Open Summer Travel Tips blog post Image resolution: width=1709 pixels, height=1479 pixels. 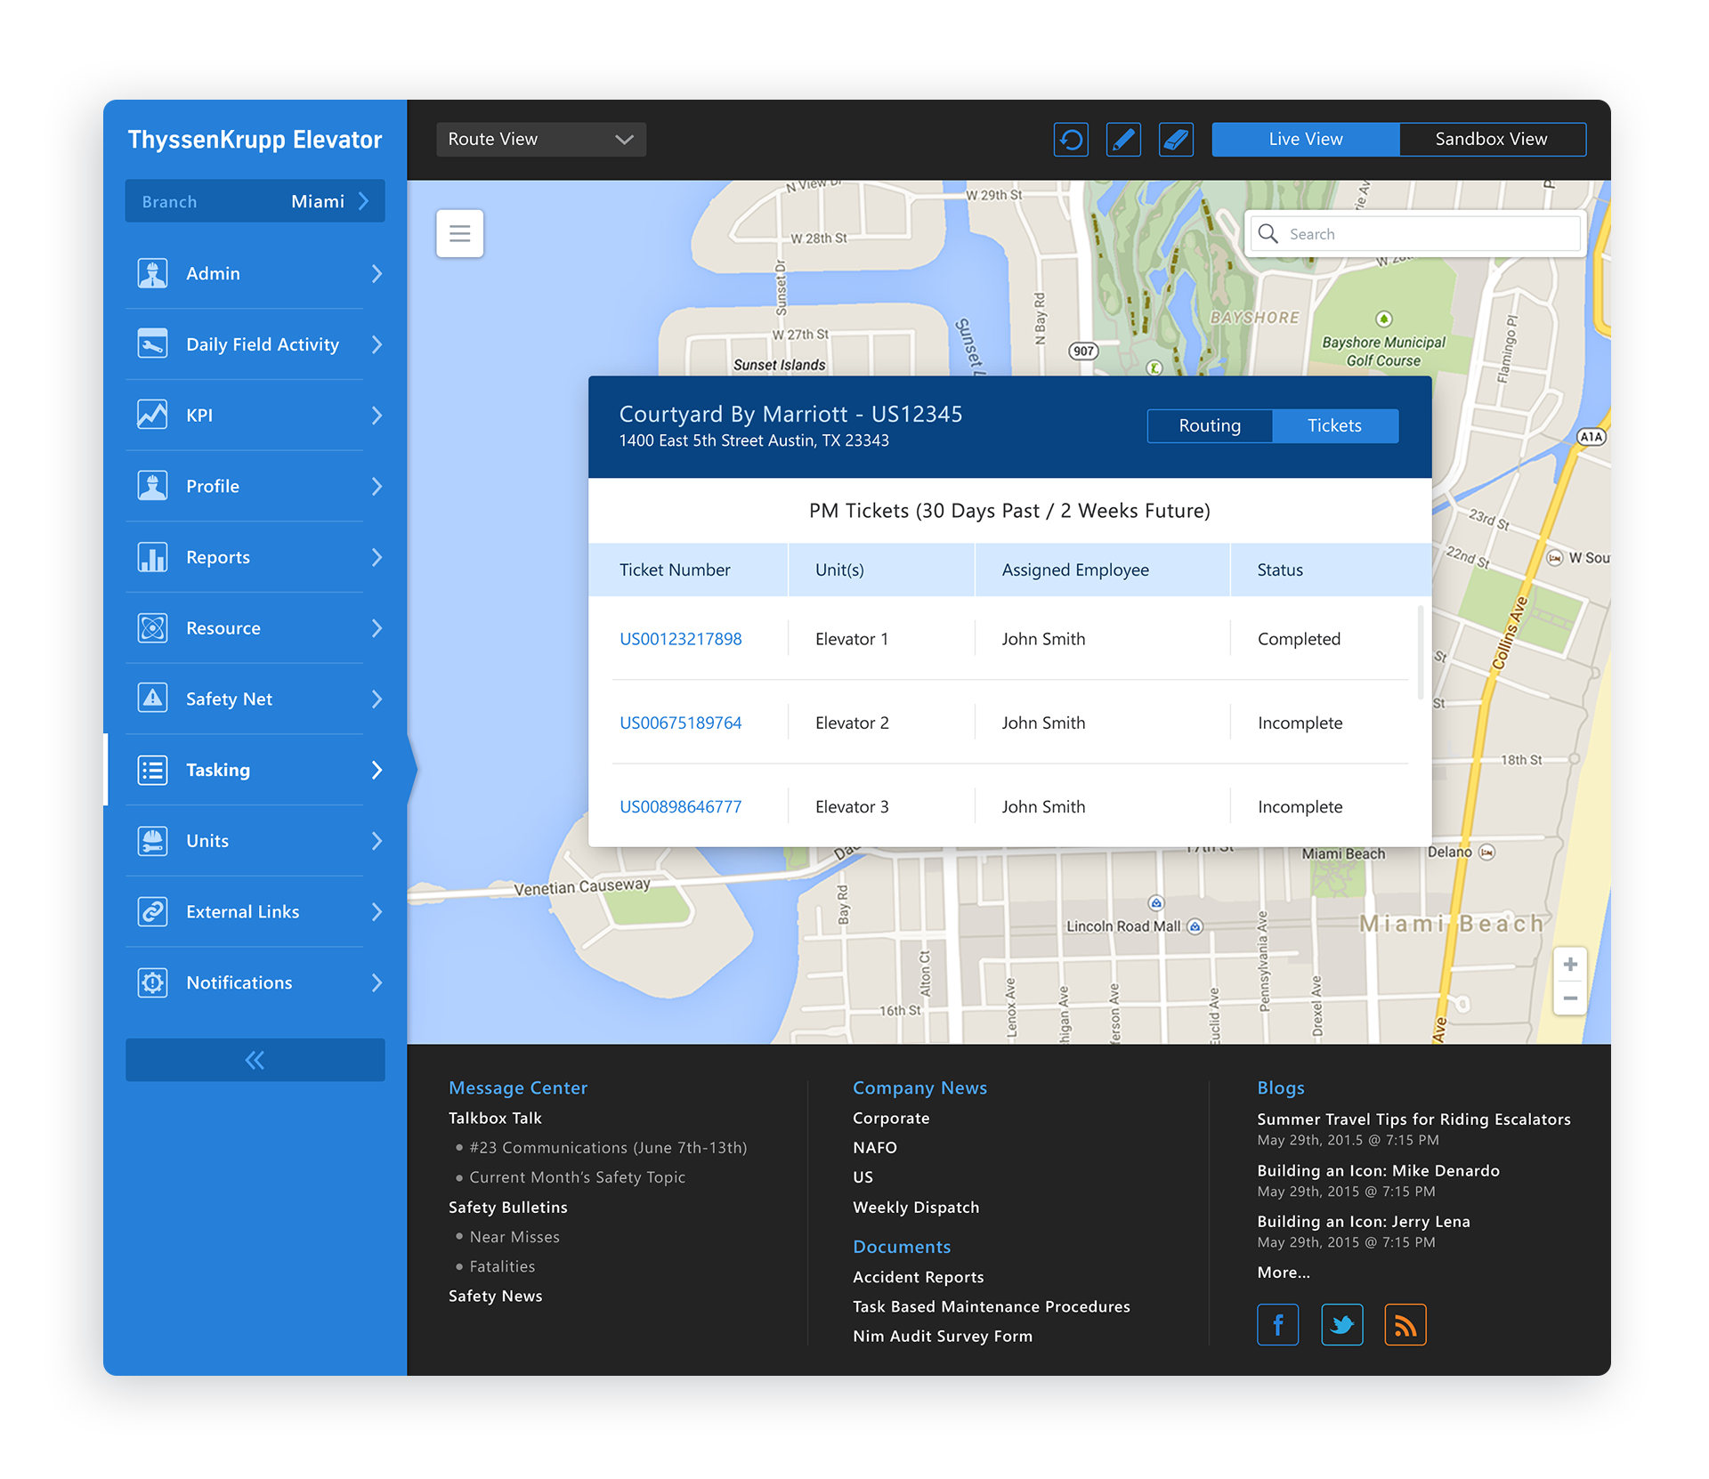point(1413,1119)
